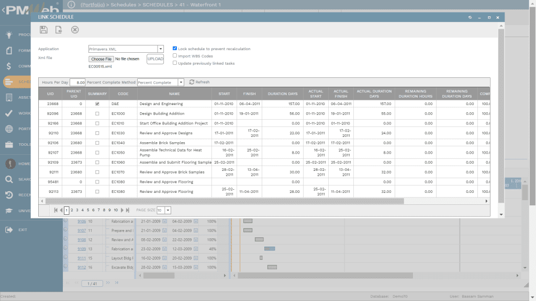Click the Exit sidebar icon
Image resolution: width=536 pixels, height=301 pixels.
9,230
